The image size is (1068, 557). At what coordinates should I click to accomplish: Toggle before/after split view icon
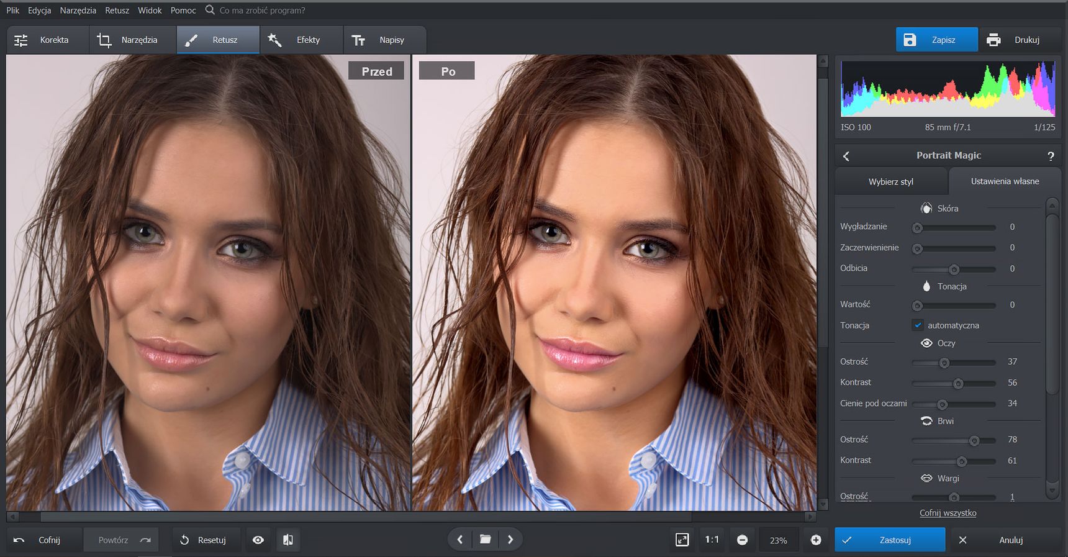point(288,540)
